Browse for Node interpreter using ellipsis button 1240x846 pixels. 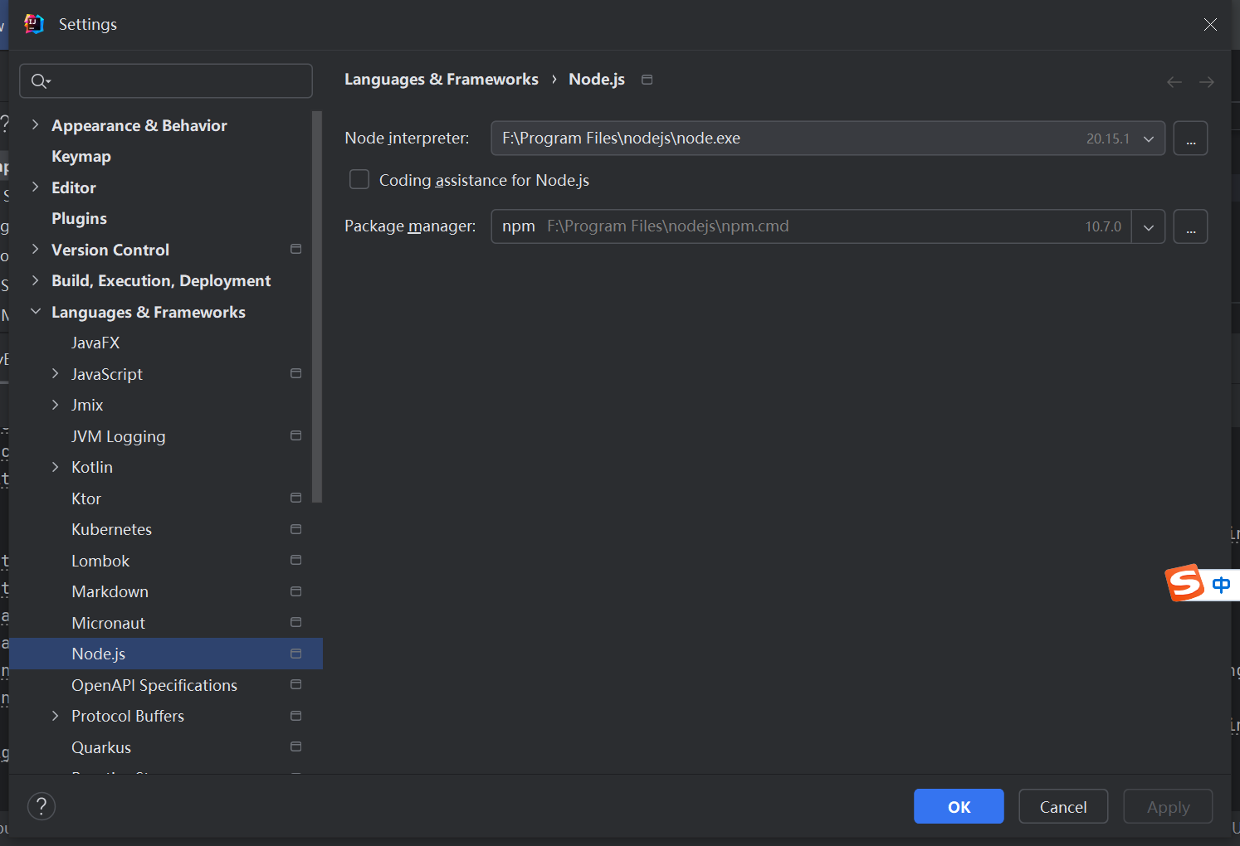[x=1190, y=138]
